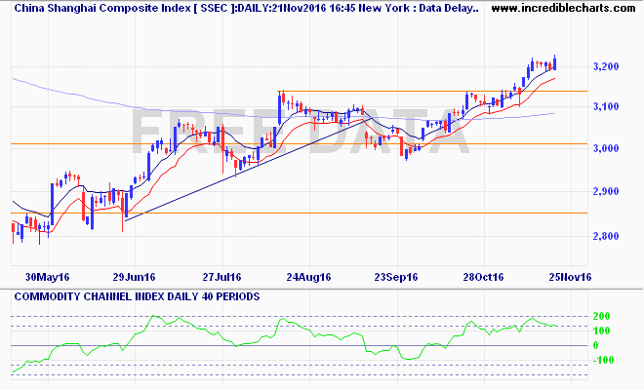The width and height of the screenshot is (644, 390).
Task: Click the 2,800 price axis label
Action: tap(606, 236)
